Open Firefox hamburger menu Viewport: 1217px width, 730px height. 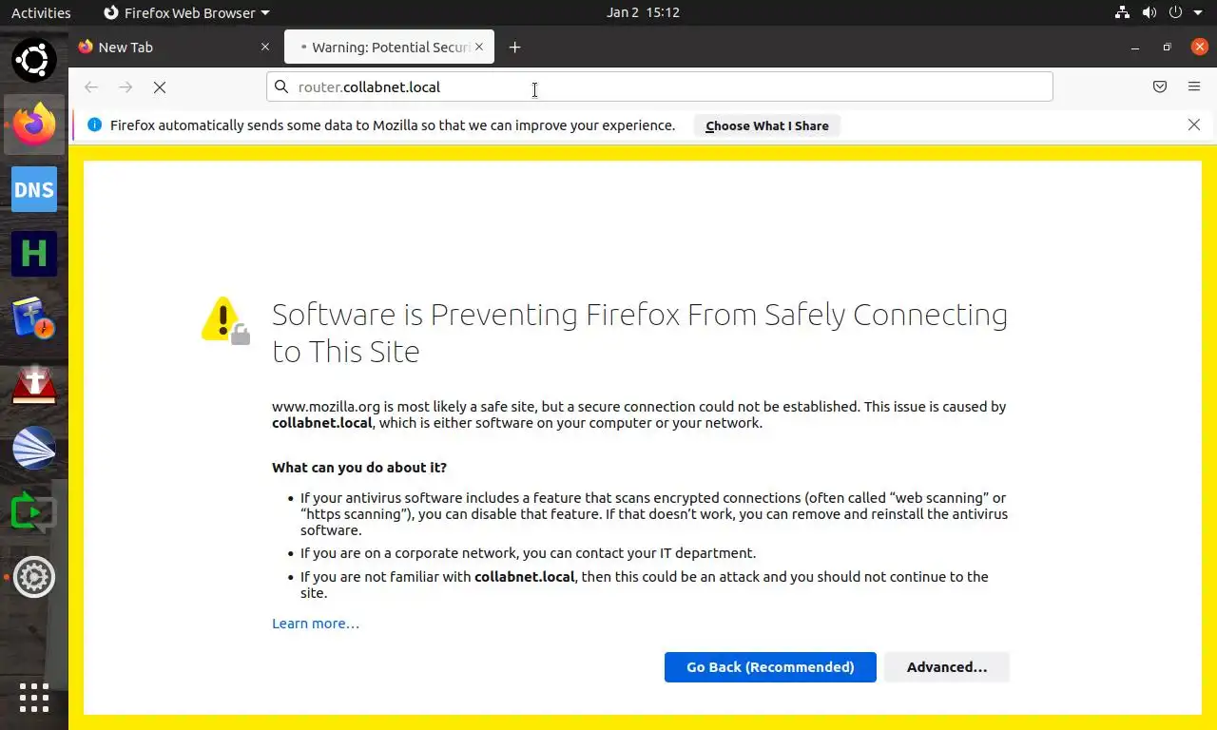[x=1194, y=86]
